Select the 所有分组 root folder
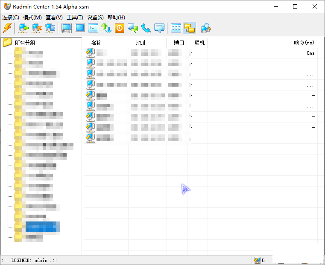 (25, 43)
